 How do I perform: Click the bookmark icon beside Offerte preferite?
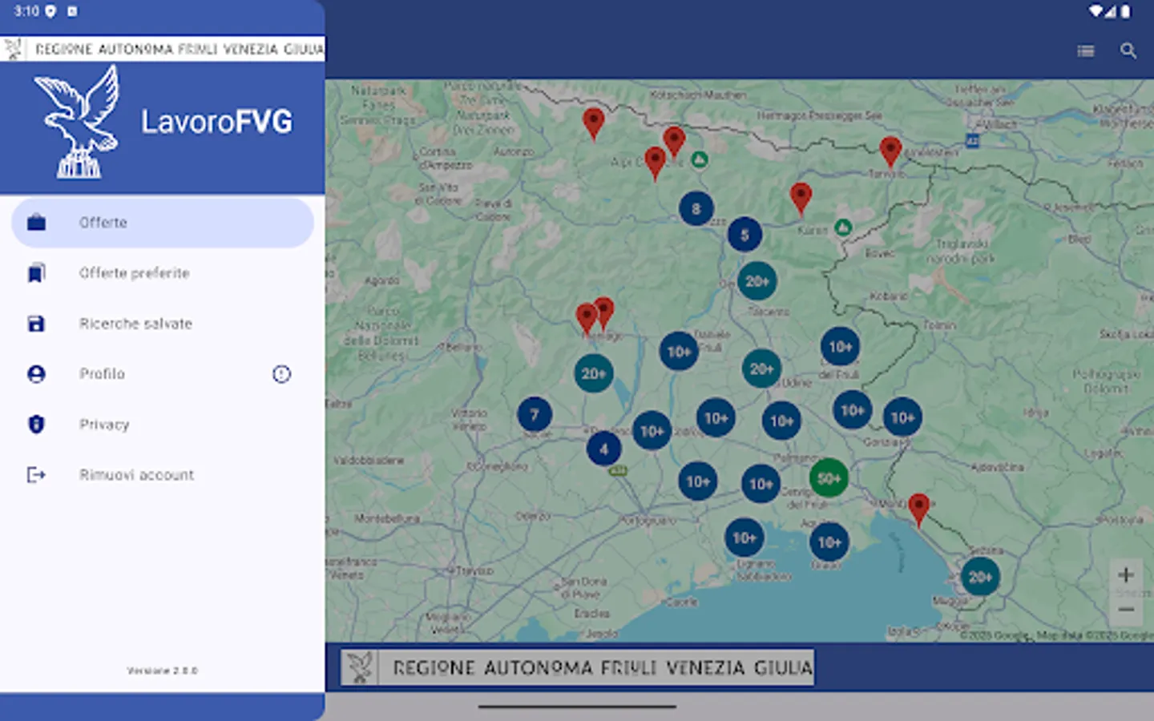pos(36,273)
